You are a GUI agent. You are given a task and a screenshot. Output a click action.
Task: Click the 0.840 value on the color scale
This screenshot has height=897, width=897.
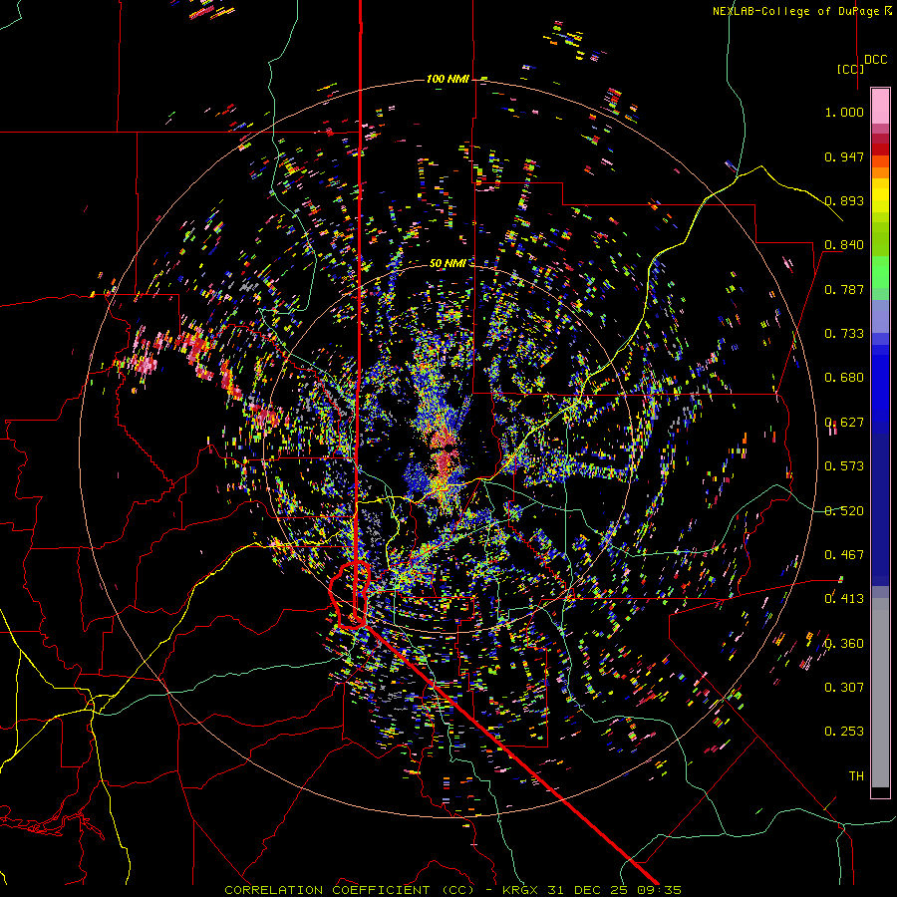point(844,245)
